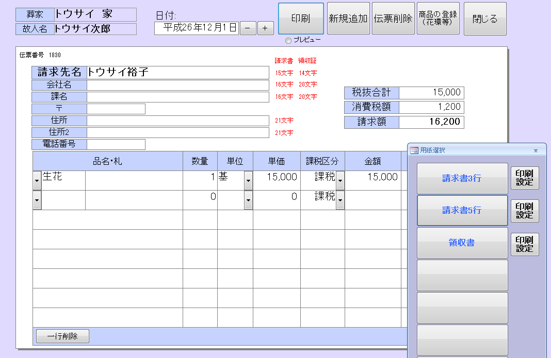The image size is (551, 358).
Task: Click 新規追加 to add new slip
Action: 348,19
